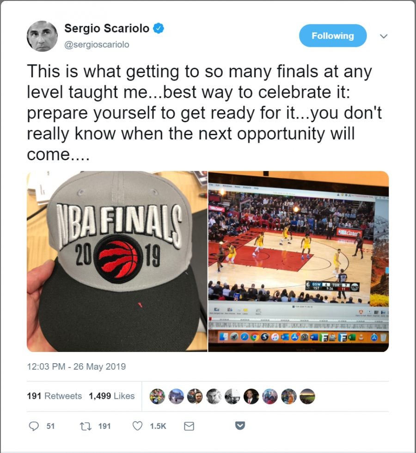Image resolution: width=416 pixels, height=453 pixels.
Task: Open Sergio Scariolo's profile avatar
Action: (x=42, y=36)
